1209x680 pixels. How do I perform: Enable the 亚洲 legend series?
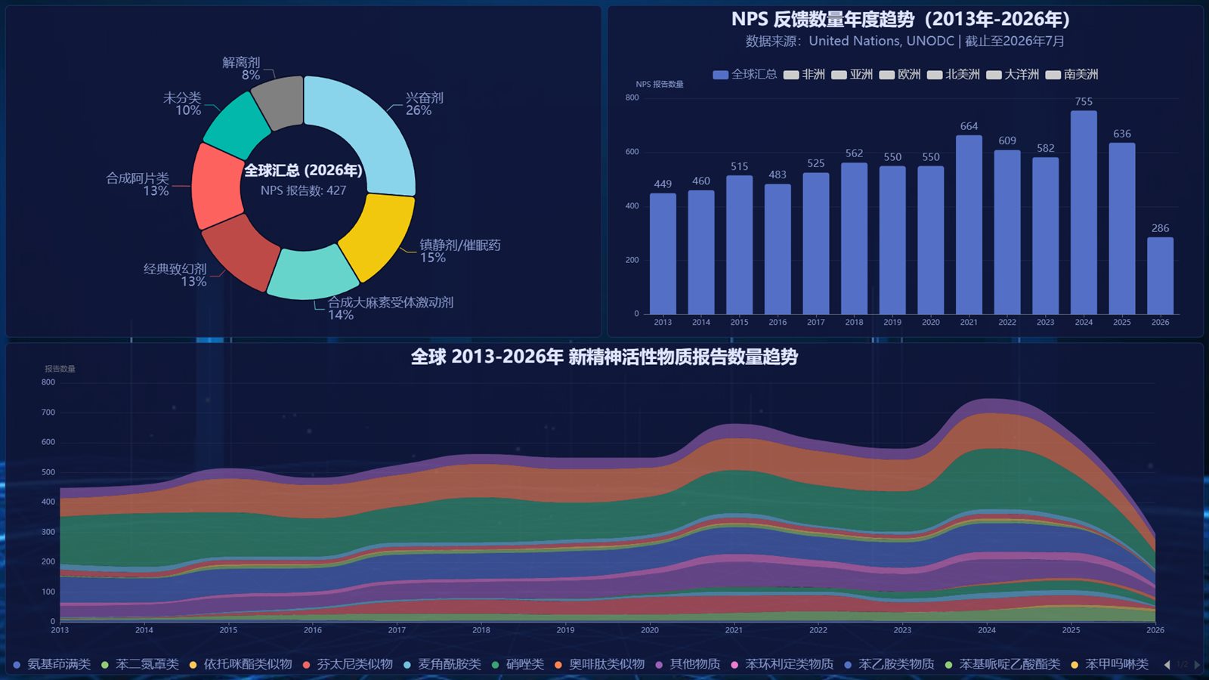[x=852, y=74]
